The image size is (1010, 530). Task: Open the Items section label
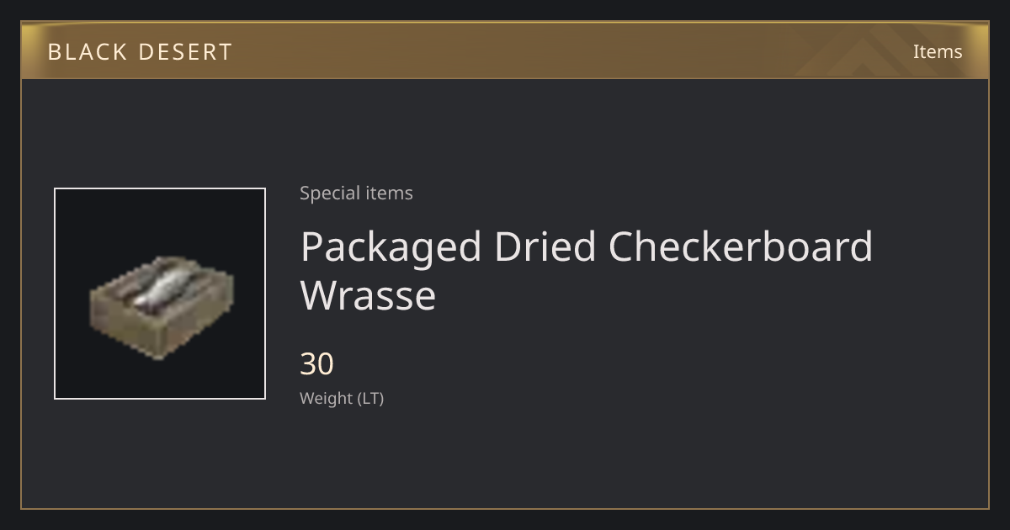coord(938,51)
